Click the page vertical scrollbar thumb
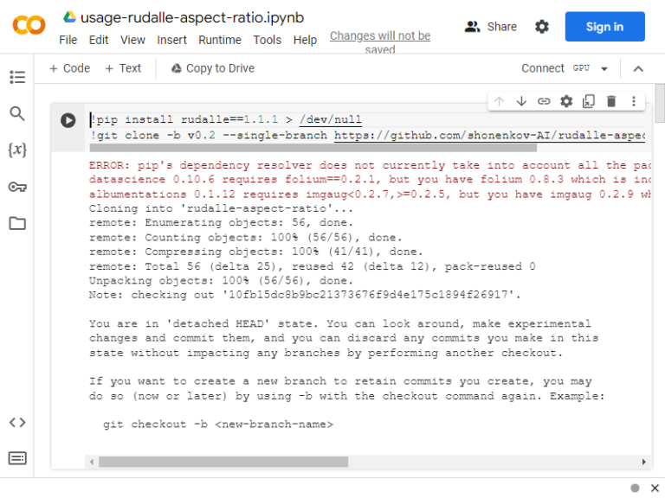The width and height of the screenshot is (665, 498). [x=660, y=103]
